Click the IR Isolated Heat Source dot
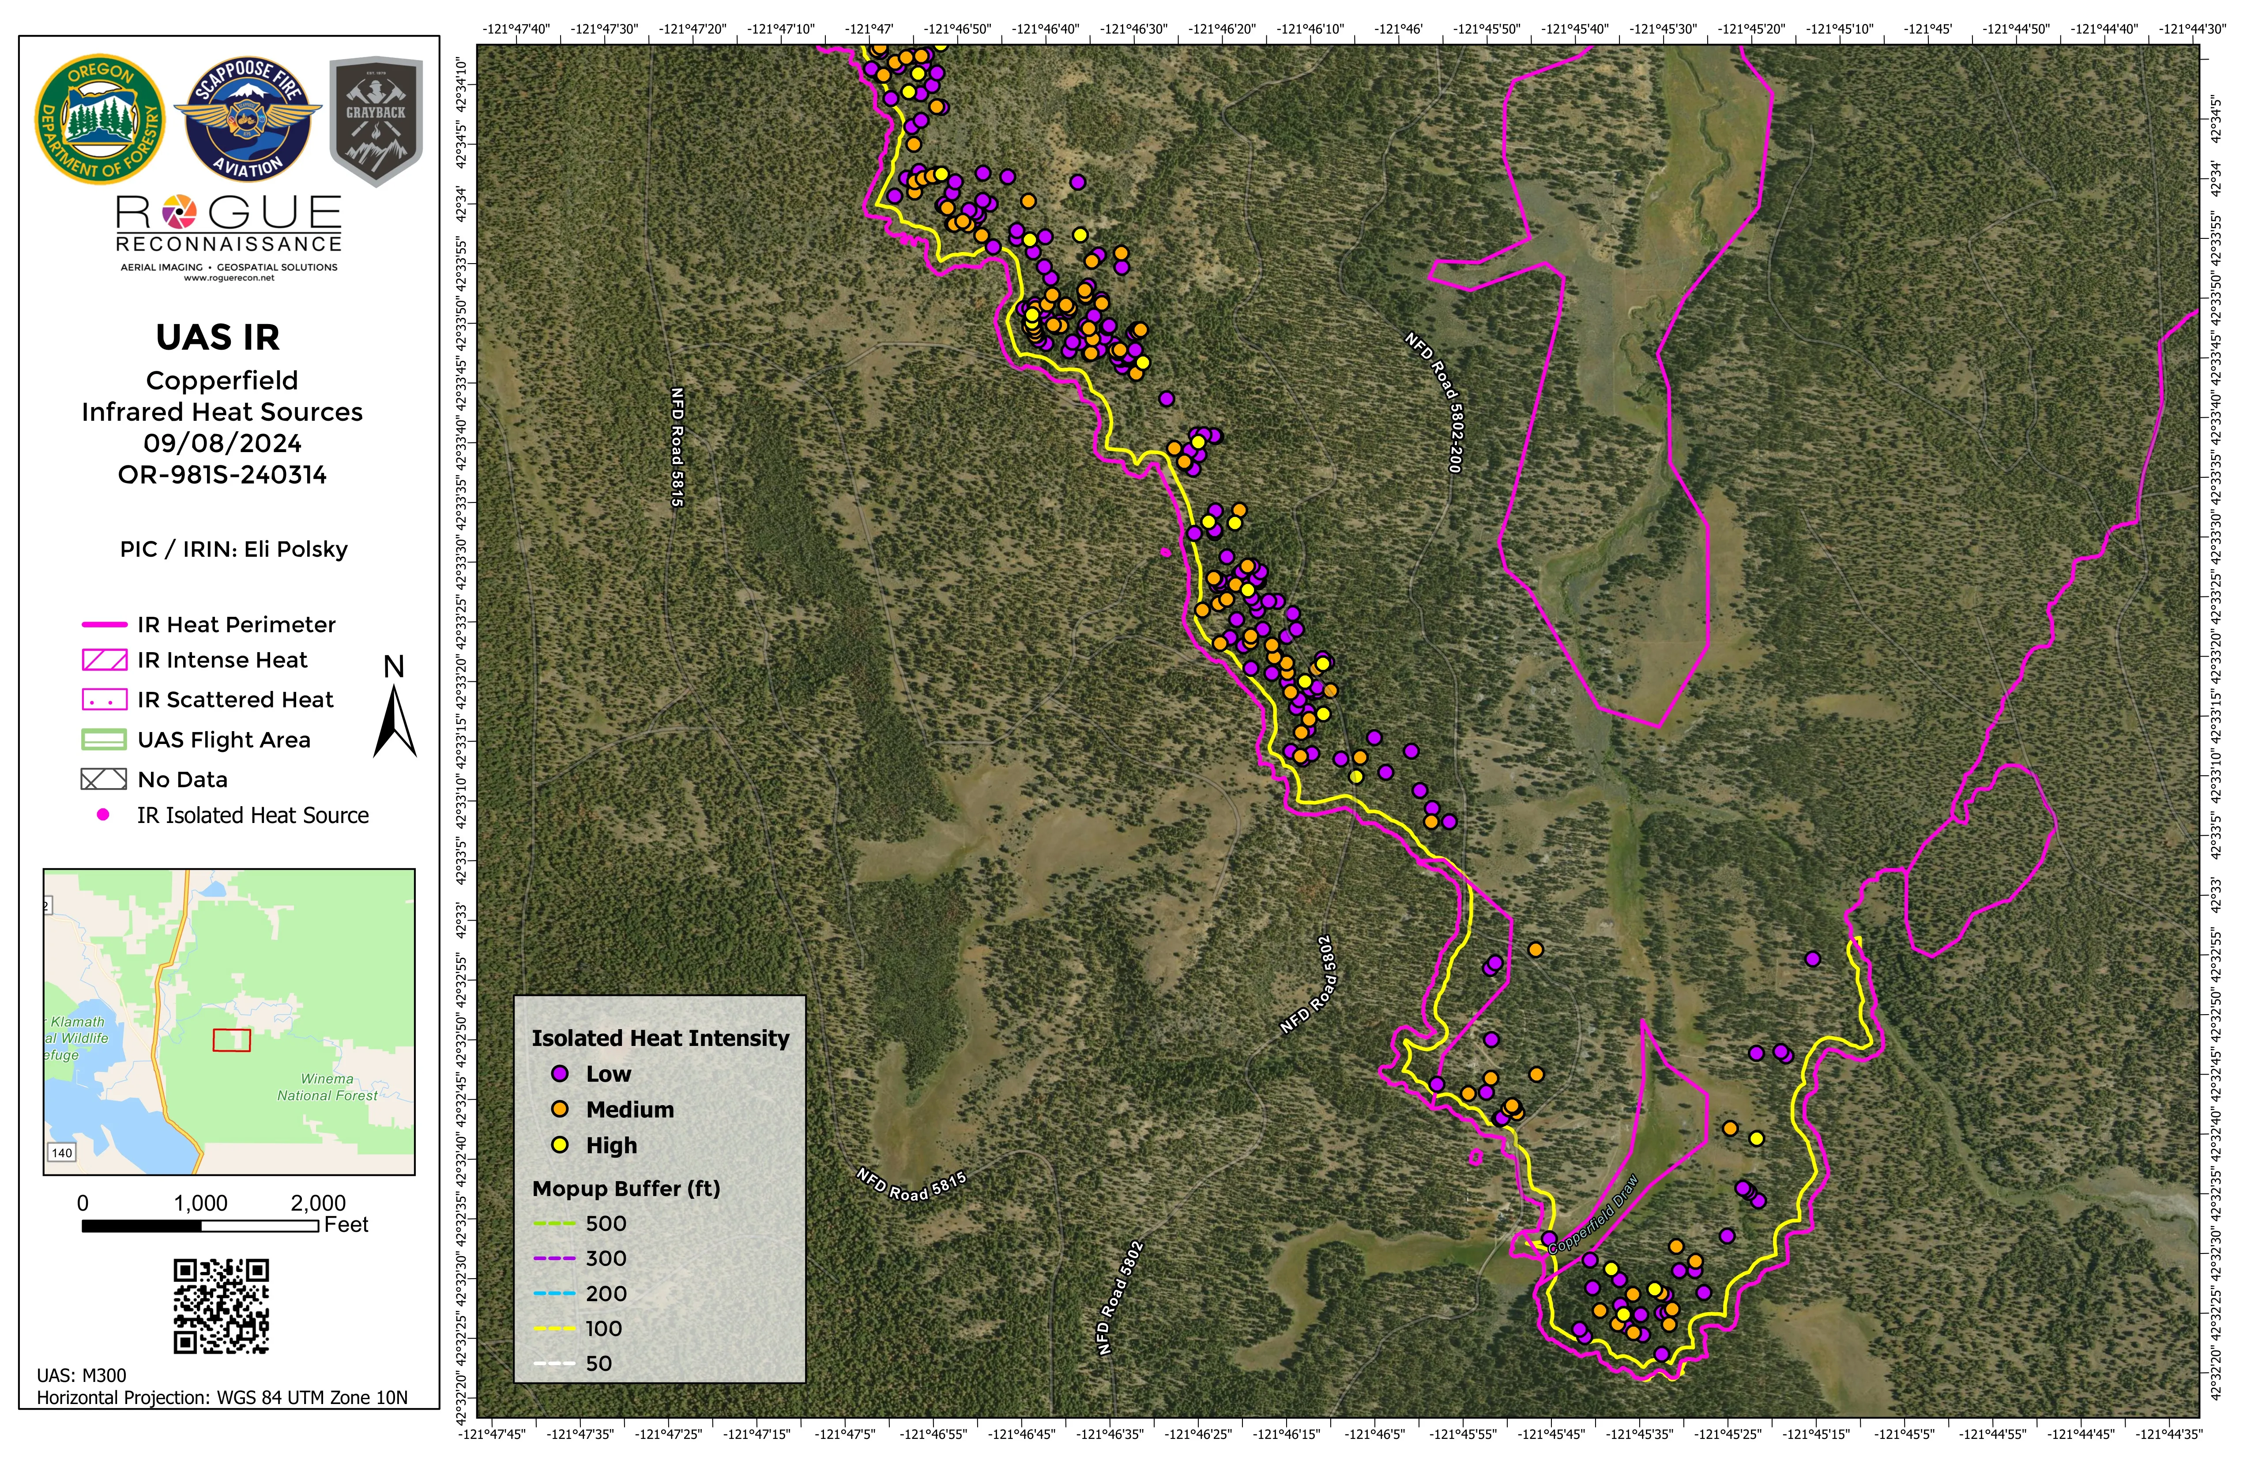Screen dimensions: 2251x1457 pyautogui.click(x=103, y=815)
